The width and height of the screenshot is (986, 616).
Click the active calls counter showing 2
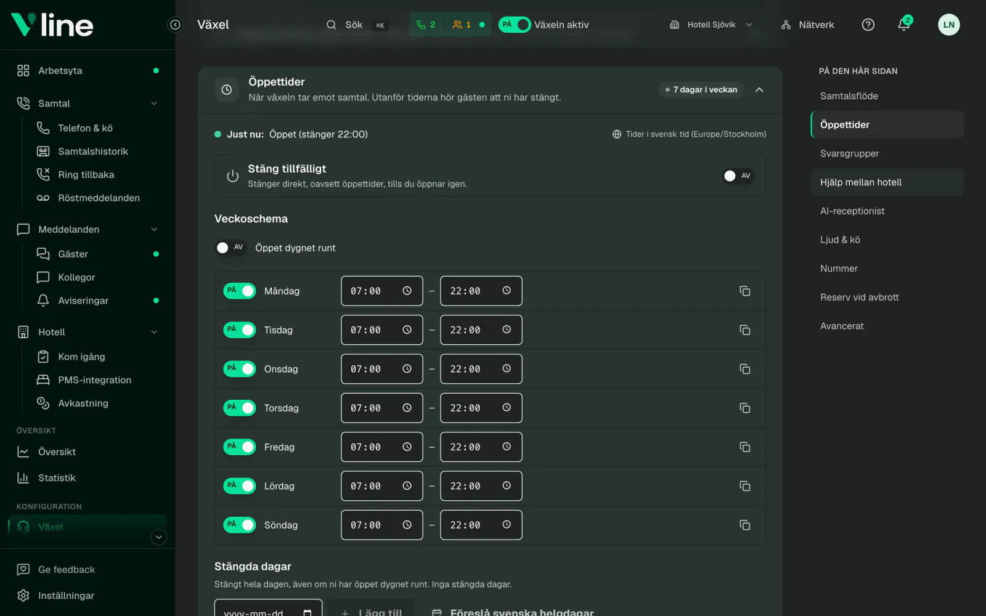[426, 25]
